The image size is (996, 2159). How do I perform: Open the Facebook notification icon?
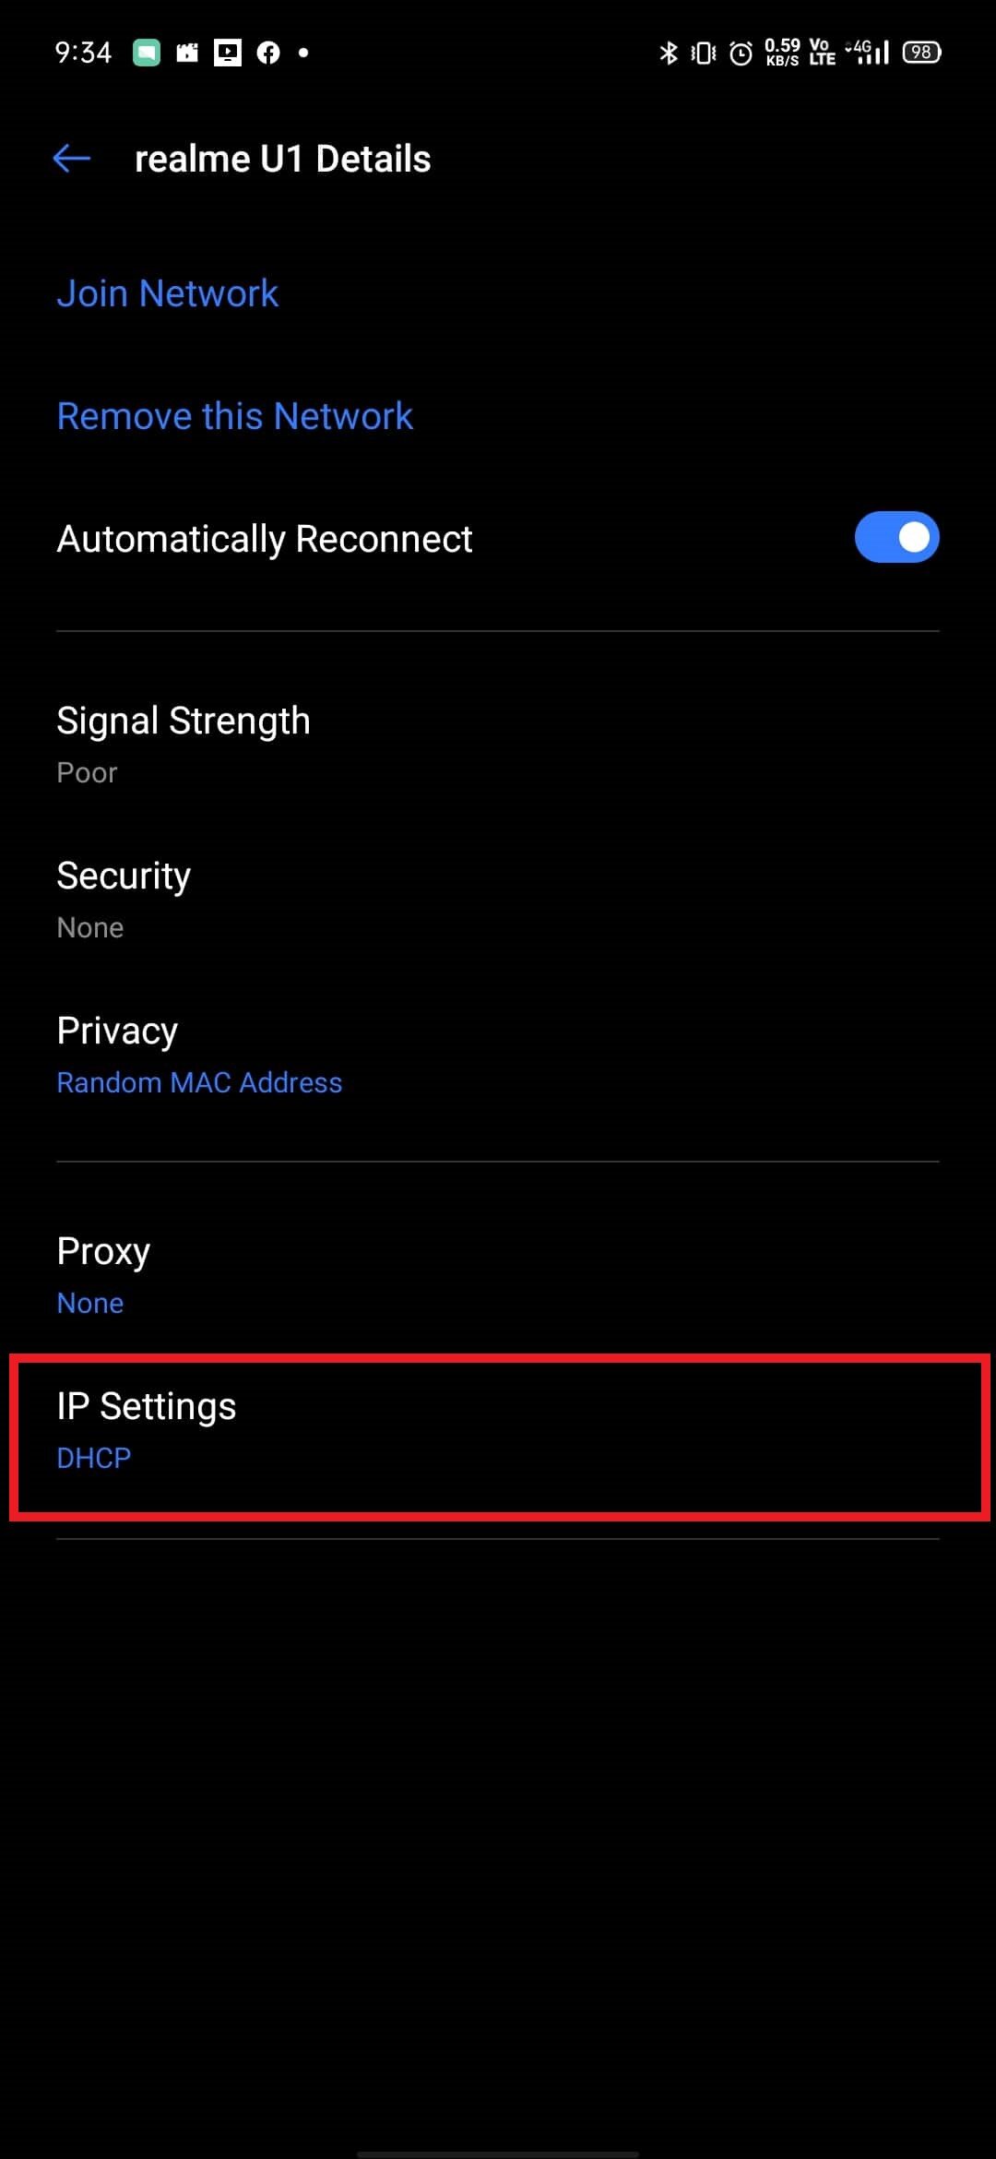click(x=267, y=53)
